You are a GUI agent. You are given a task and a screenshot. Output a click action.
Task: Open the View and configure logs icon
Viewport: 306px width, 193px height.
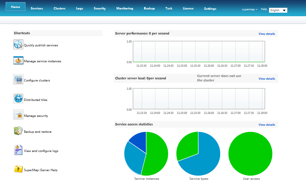(18, 150)
